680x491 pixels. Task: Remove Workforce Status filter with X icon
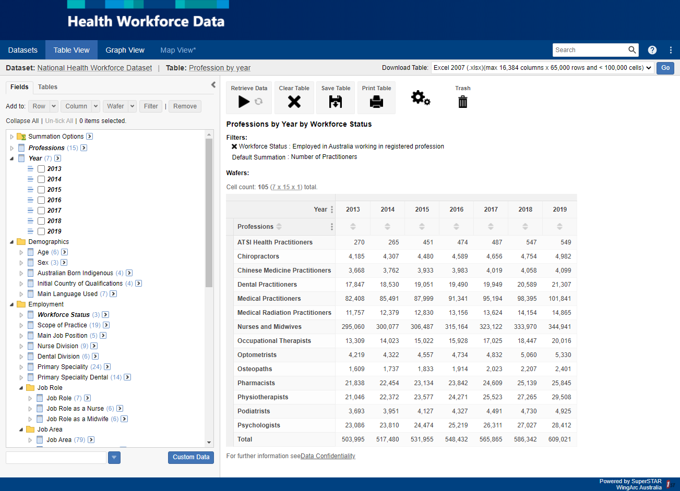pyautogui.click(x=234, y=146)
